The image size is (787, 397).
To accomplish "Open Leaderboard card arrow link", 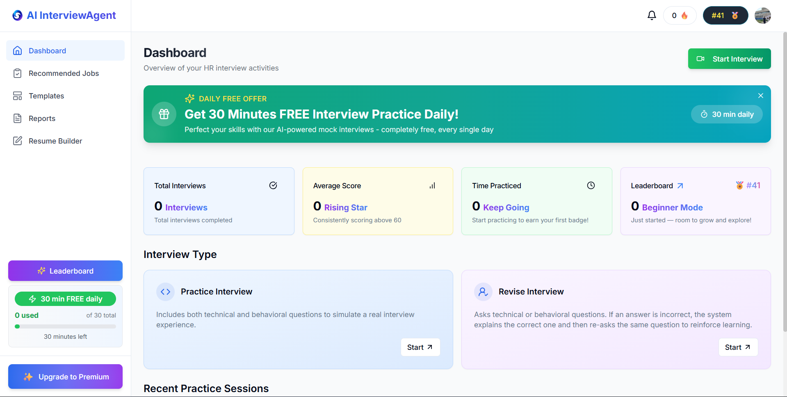I will pyautogui.click(x=680, y=186).
